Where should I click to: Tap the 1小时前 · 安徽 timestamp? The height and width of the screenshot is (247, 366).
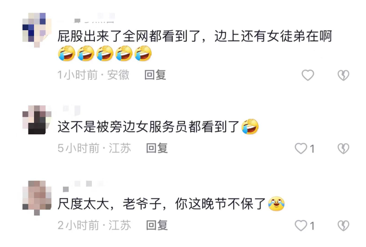click(94, 75)
